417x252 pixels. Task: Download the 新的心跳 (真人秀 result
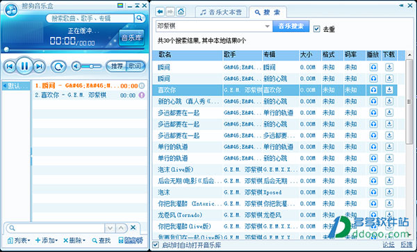tap(389, 101)
